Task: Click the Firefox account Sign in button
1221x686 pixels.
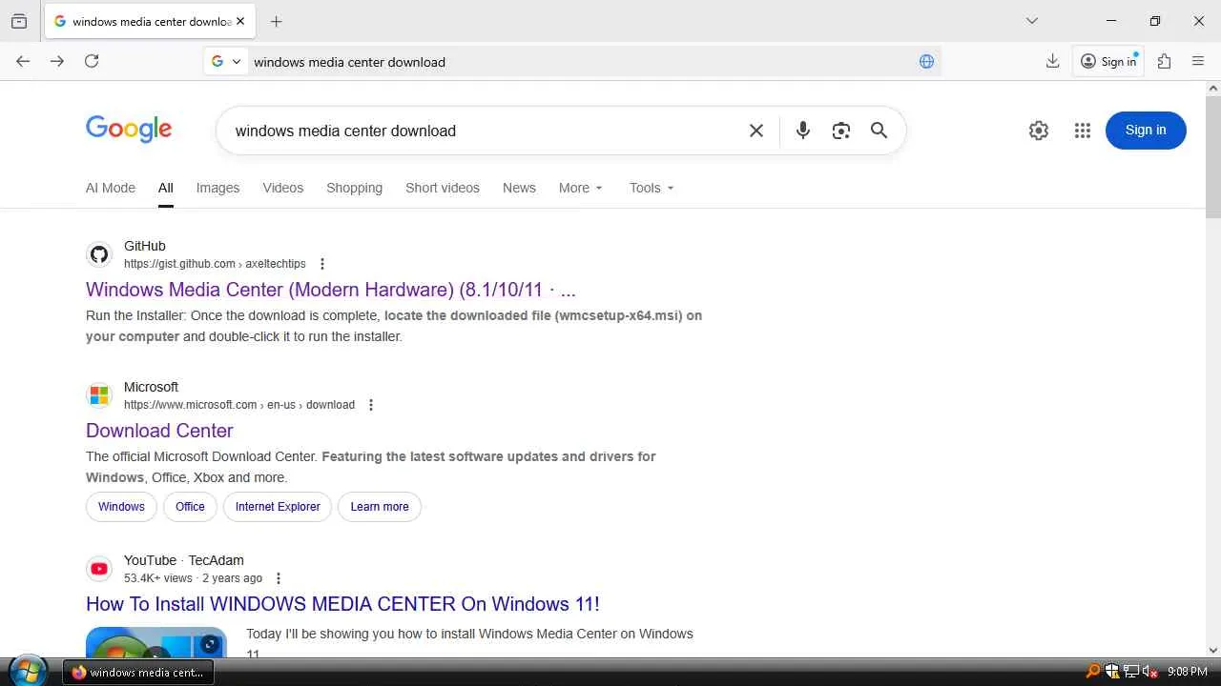Action: [1108, 61]
